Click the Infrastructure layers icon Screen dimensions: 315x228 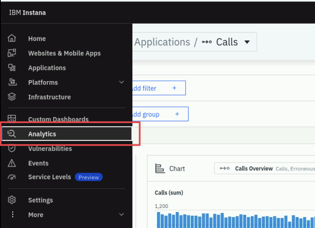[12, 97]
